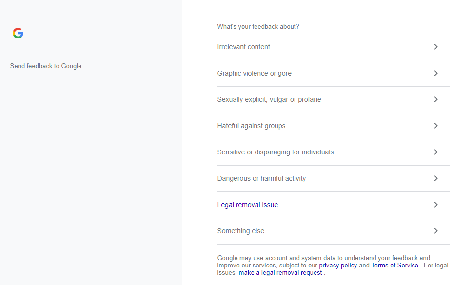Pick the Hateful against groups option
The width and height of the screenshot is (453, 285).
[251, 126]
